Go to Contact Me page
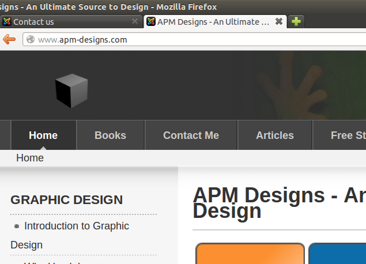 191,135
